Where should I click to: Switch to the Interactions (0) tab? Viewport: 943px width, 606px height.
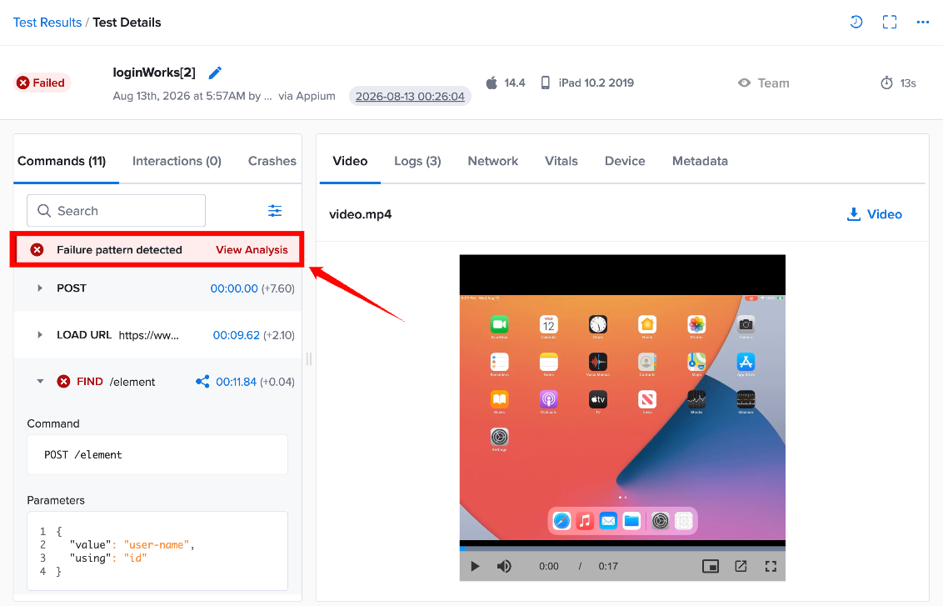click(x=177, y=161)
